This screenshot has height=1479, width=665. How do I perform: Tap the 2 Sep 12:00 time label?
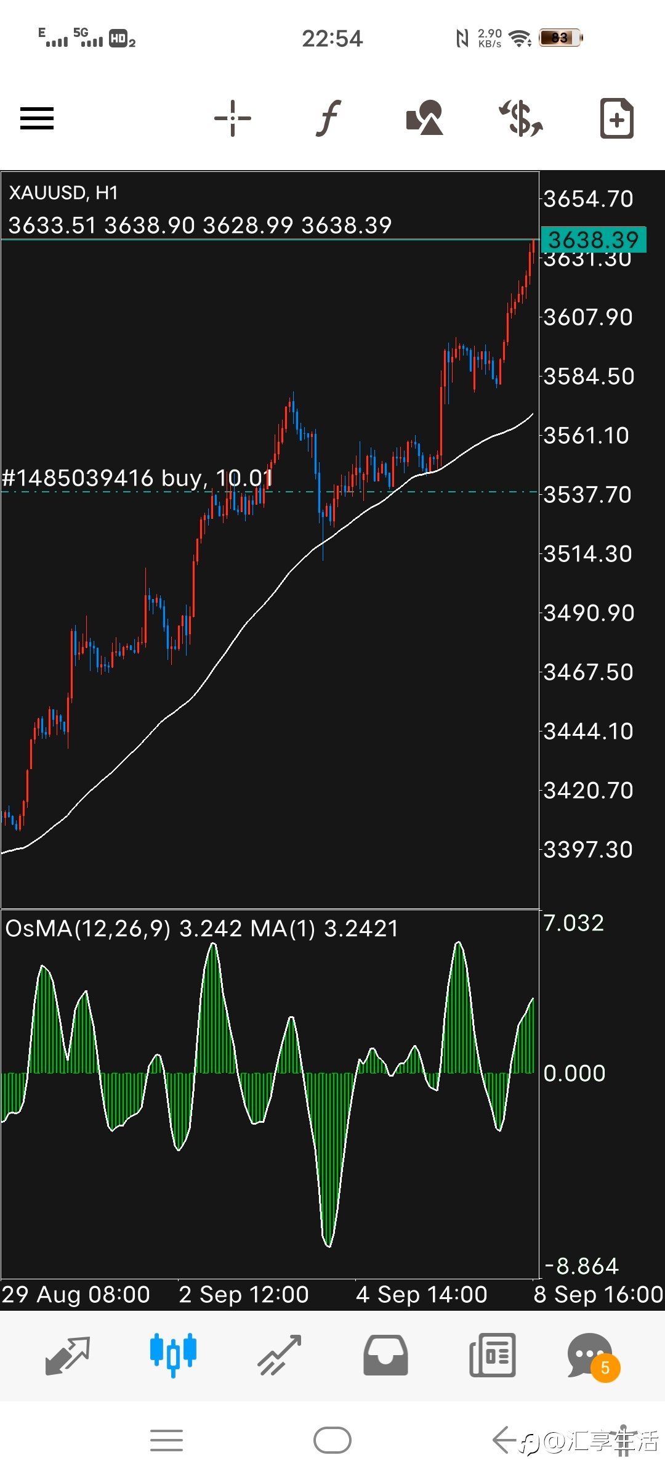click(x=244, y=1294)
